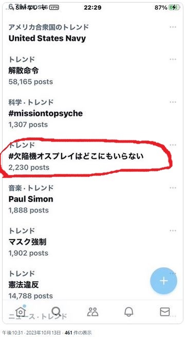Open the Notifications bell icon

coord(129,311)
